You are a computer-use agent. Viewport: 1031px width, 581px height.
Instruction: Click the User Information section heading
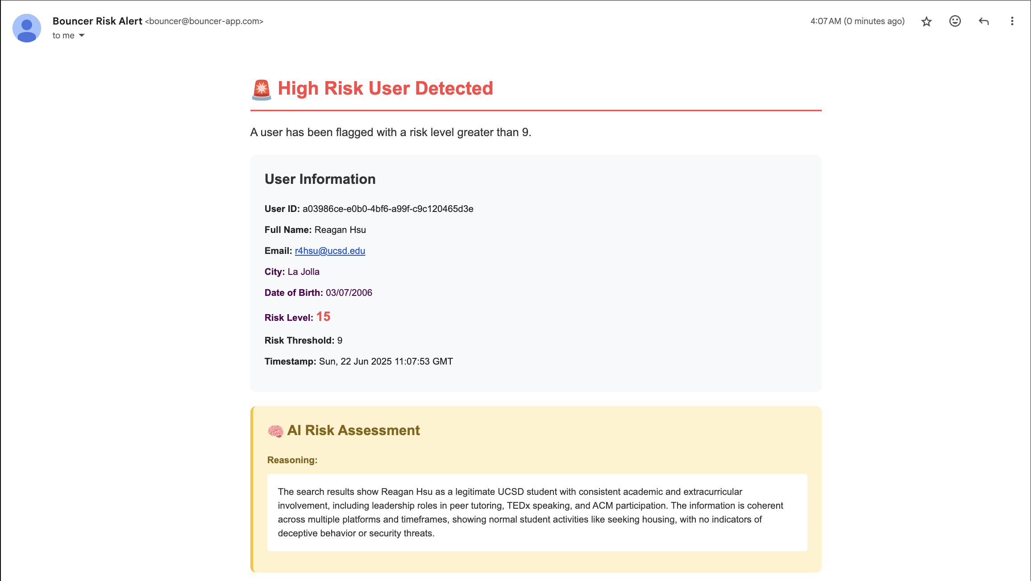[x=320, y=179]
